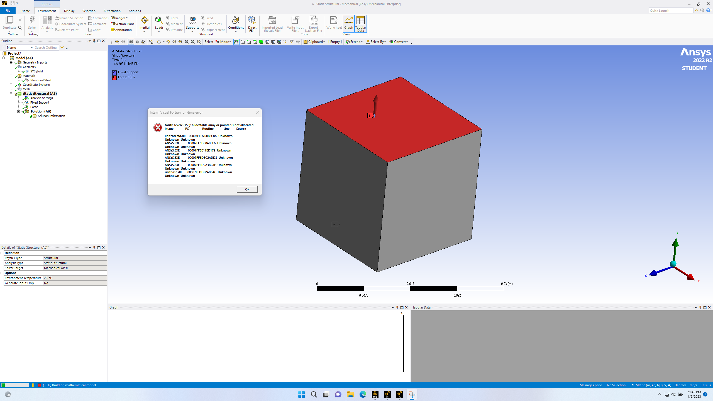The image size is (713, 401).
Task: Collapse the Solution (A6) tree node
Action: tap(19, 111)
